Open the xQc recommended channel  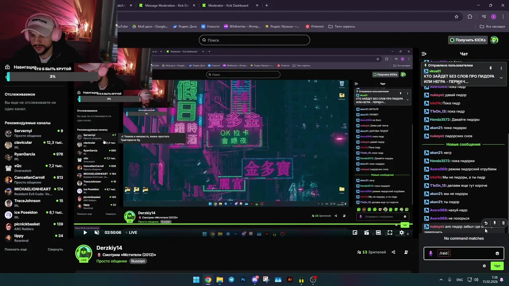34,168
